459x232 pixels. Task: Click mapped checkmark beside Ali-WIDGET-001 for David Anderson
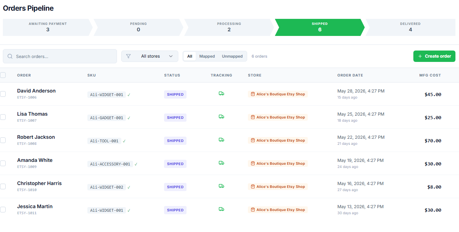[129, 95]
